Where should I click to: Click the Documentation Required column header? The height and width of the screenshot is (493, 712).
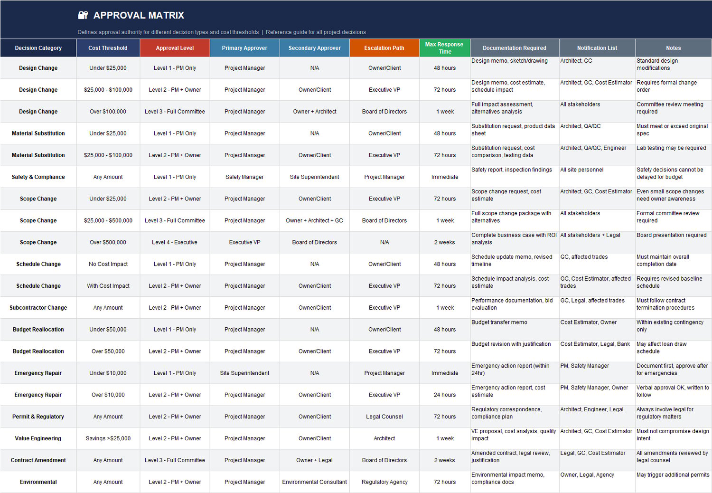click(514, 47)
